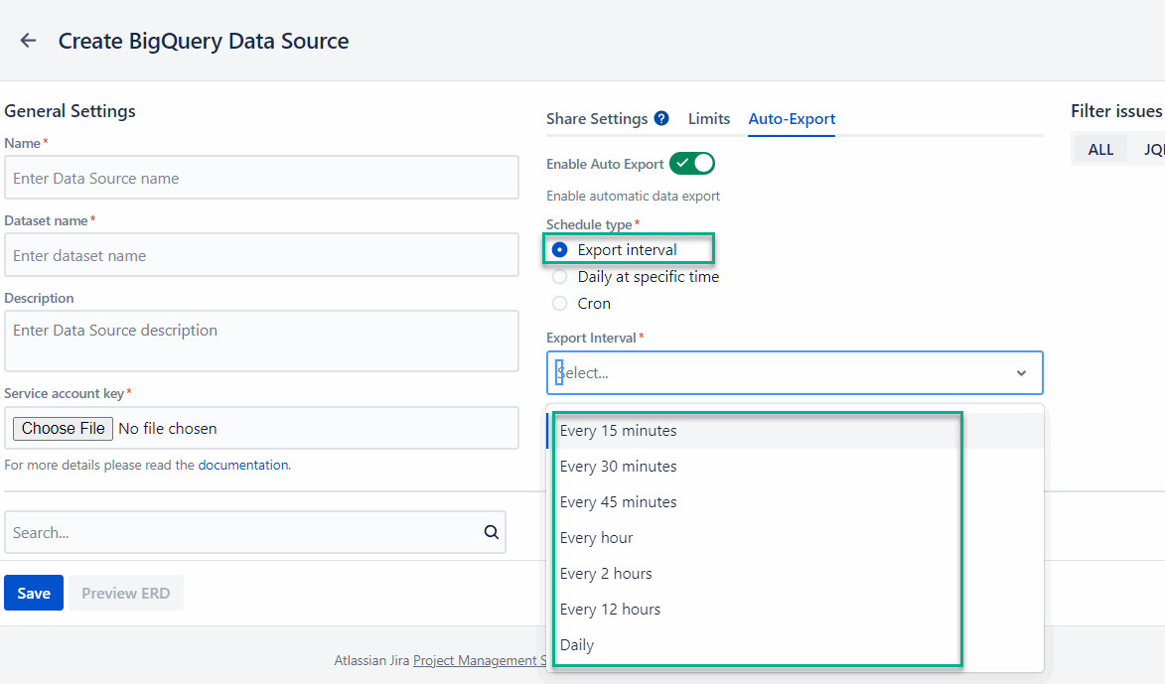Pick Every 15 minutes option
This screenshot has height=684, width=1165.
(x=618, y=431)
